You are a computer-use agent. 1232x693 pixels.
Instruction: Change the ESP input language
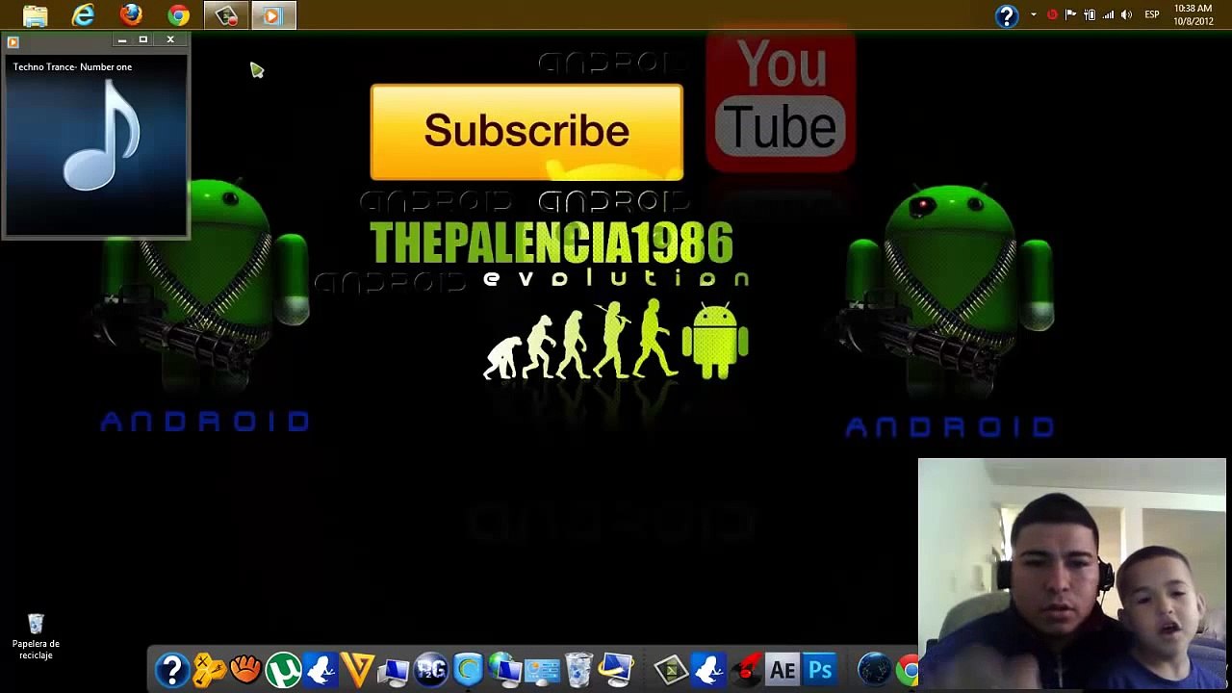coord(1152,14)
